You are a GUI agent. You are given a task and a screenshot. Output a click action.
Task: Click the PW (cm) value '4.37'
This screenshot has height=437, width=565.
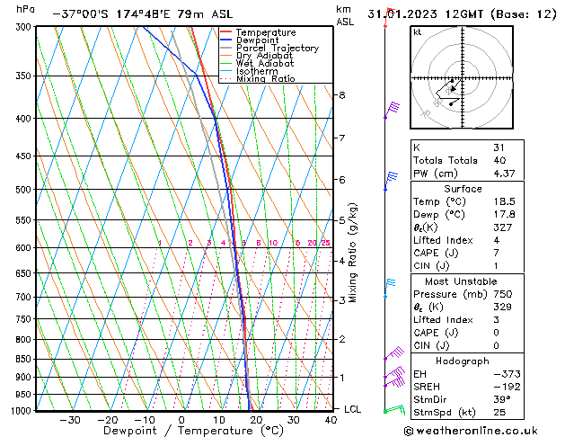[504, 174]
